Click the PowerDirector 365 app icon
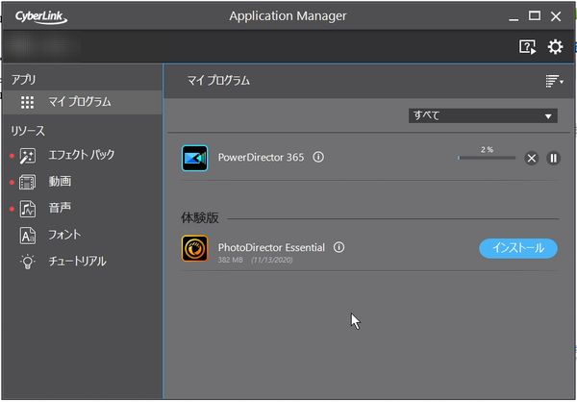The width and height of the screenshot is (577, 402). [194, 159]
